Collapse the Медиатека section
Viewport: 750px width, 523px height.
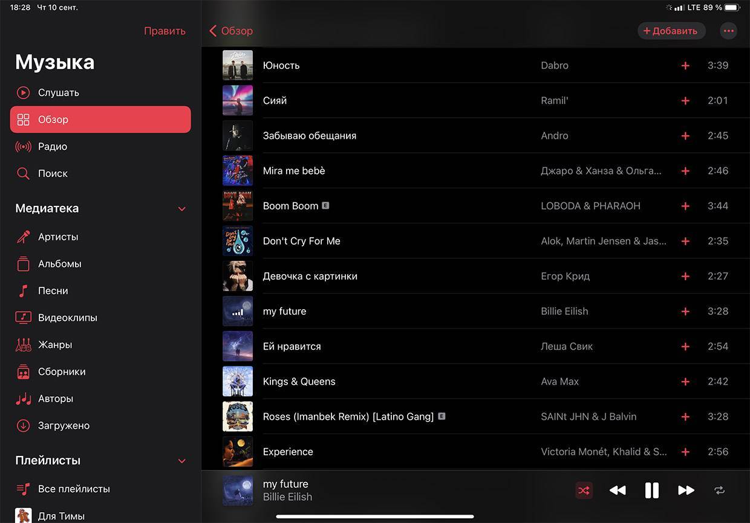click(181, 209)
